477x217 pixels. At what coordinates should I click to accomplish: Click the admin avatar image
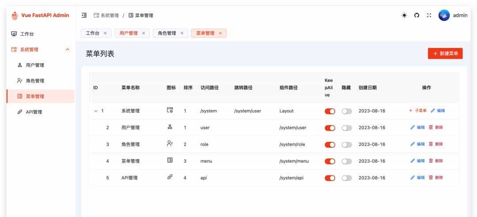coord(444,15)
